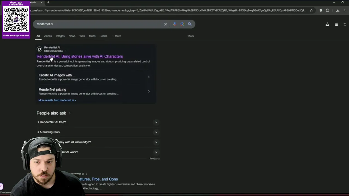
Task: Open 'Create AI images with ...' sitelink arrow
Action: click(149, 77)
